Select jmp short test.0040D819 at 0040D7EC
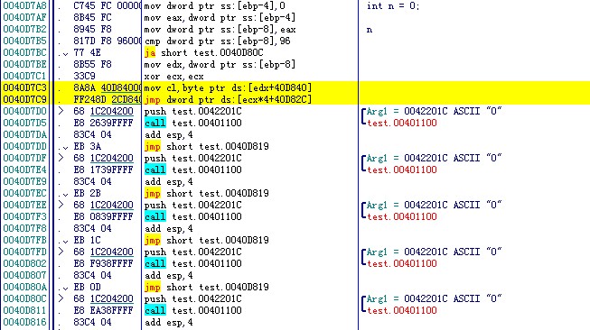 click(x=207, y=193)
